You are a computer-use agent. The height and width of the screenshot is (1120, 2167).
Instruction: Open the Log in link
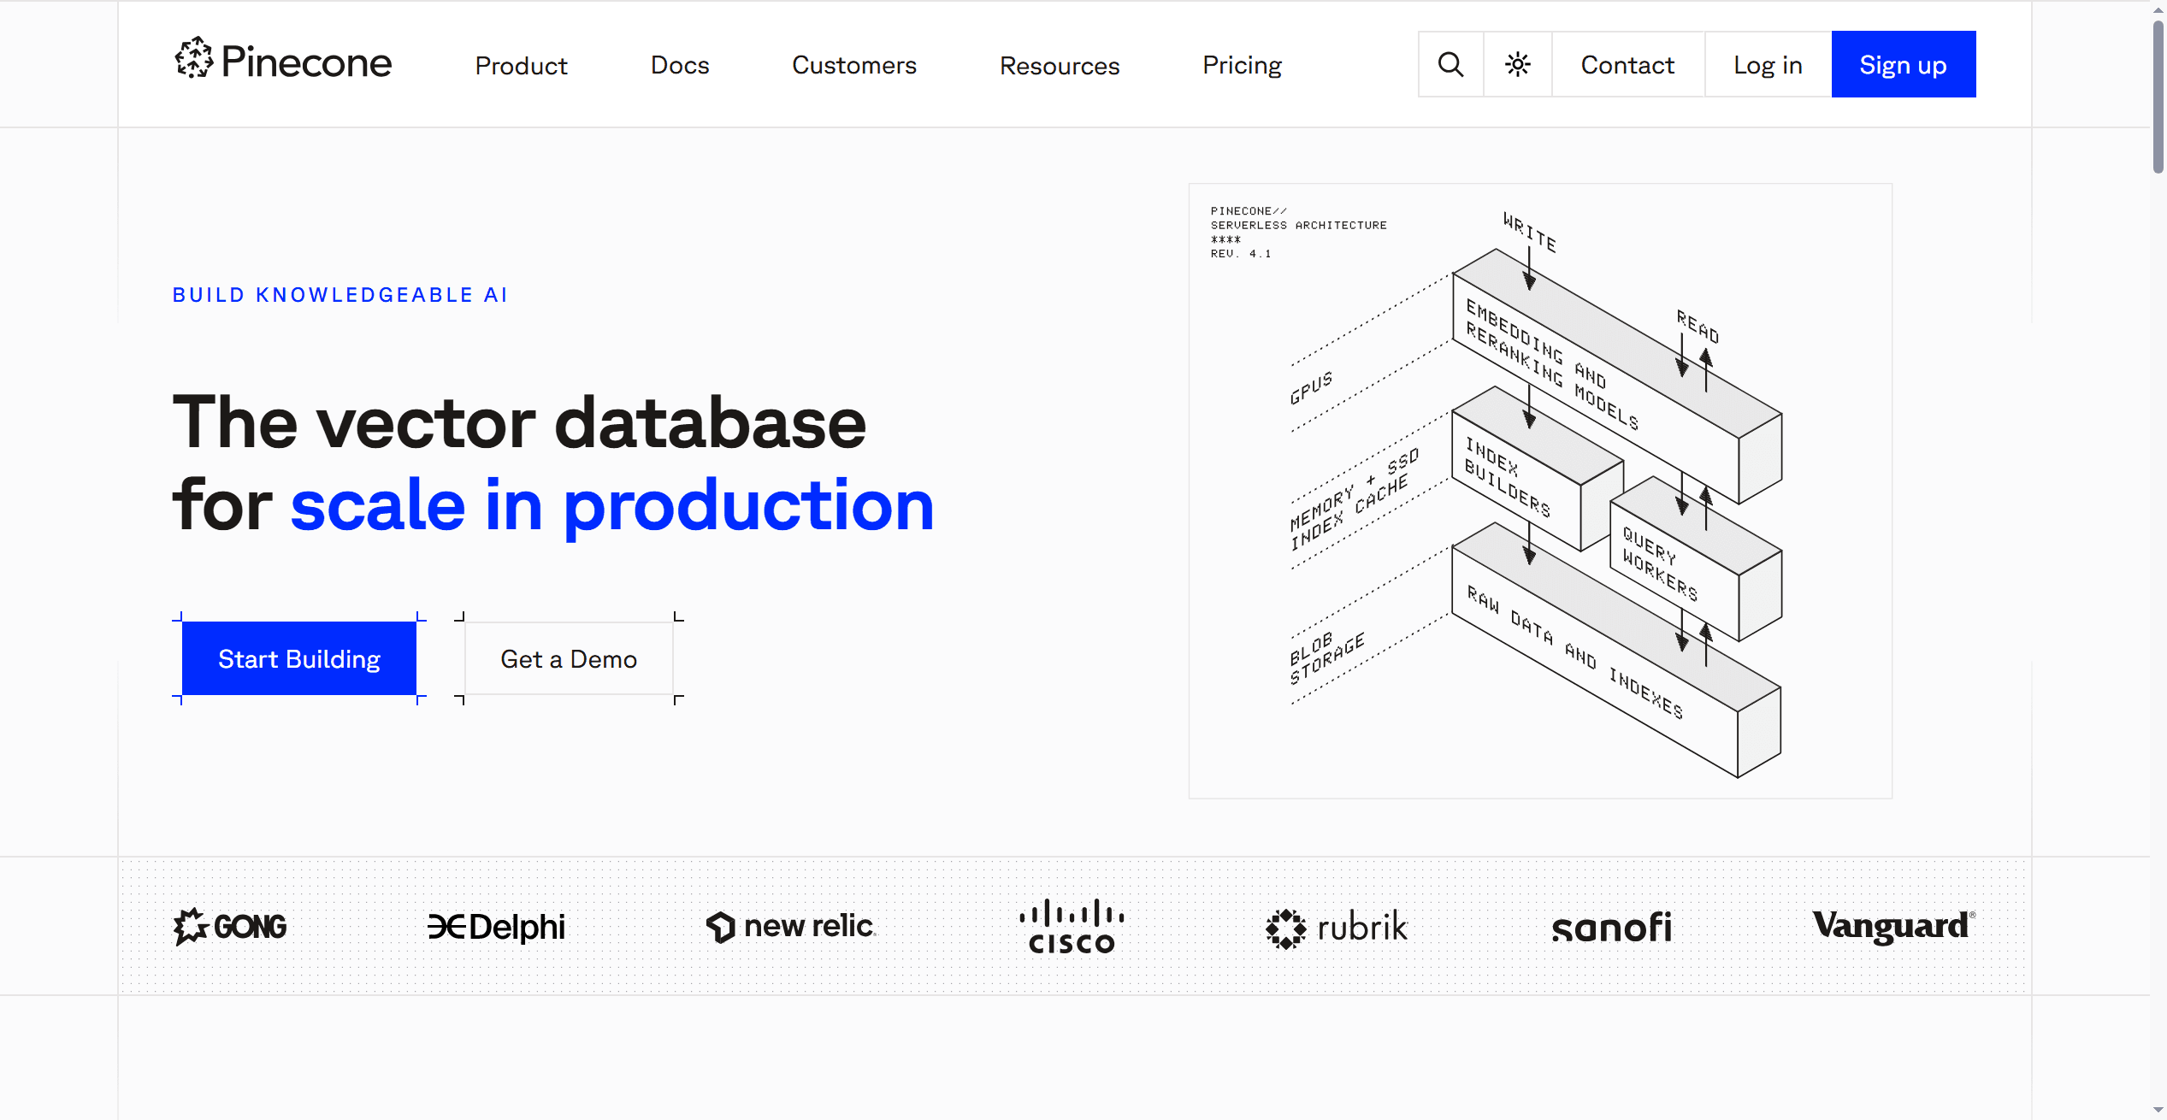[1768, 65]
